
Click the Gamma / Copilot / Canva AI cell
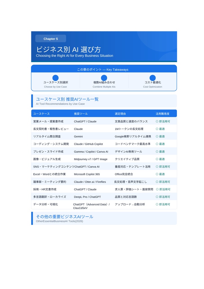click(91, 152)
